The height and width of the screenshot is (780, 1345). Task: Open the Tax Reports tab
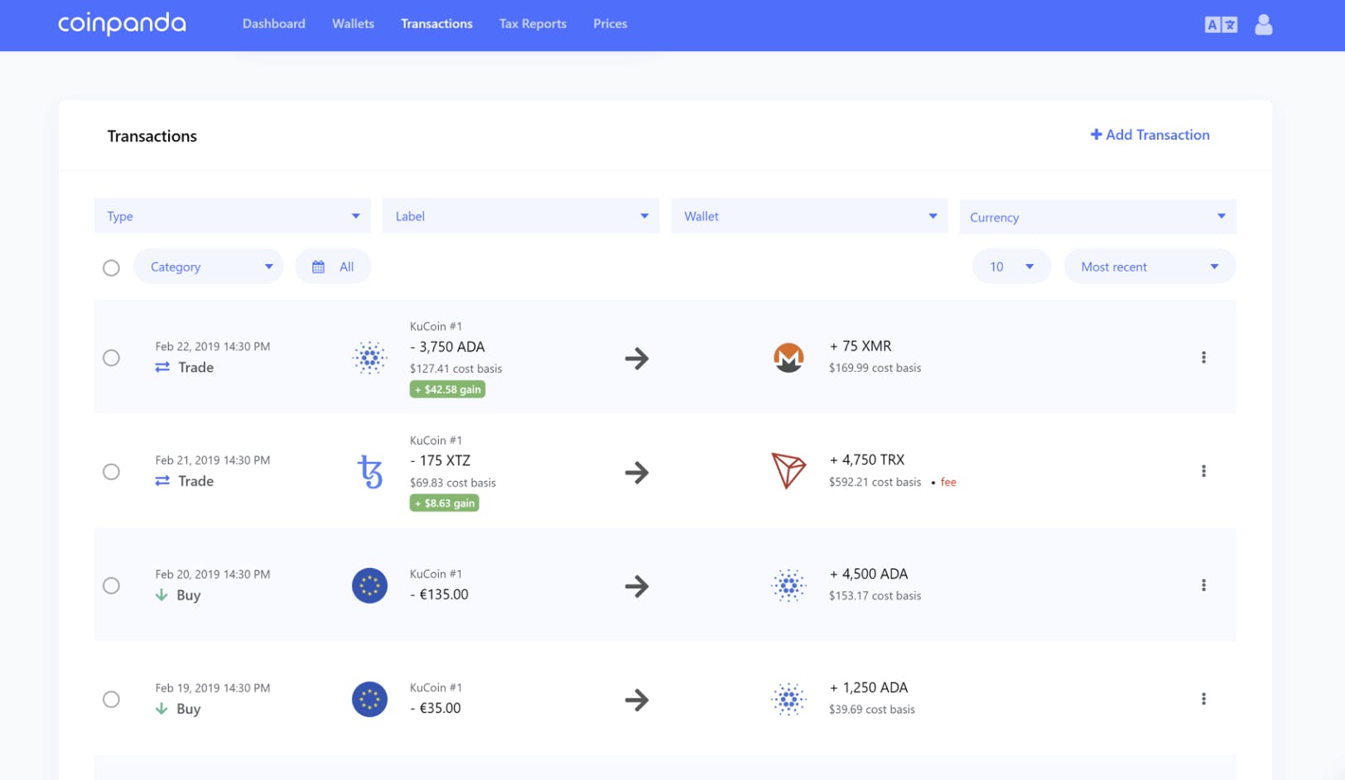pyautogui.click(x=533, y=24)
